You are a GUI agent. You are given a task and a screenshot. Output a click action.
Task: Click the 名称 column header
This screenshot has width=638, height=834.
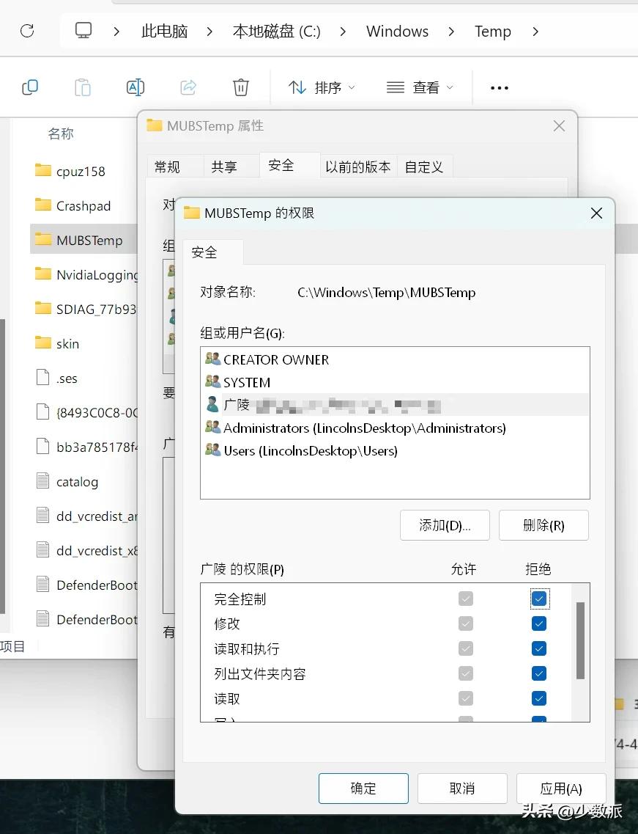(61, 133)
